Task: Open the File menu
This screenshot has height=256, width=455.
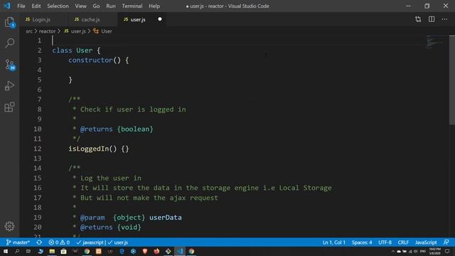Action: point(21,6)
